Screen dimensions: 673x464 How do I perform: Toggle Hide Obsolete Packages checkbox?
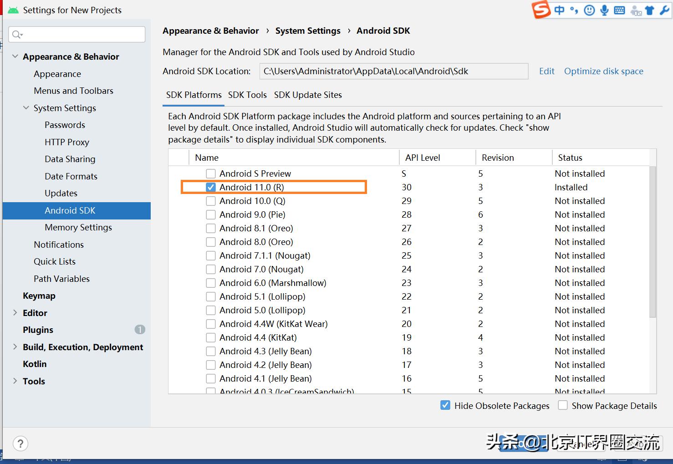pos(445,405)
